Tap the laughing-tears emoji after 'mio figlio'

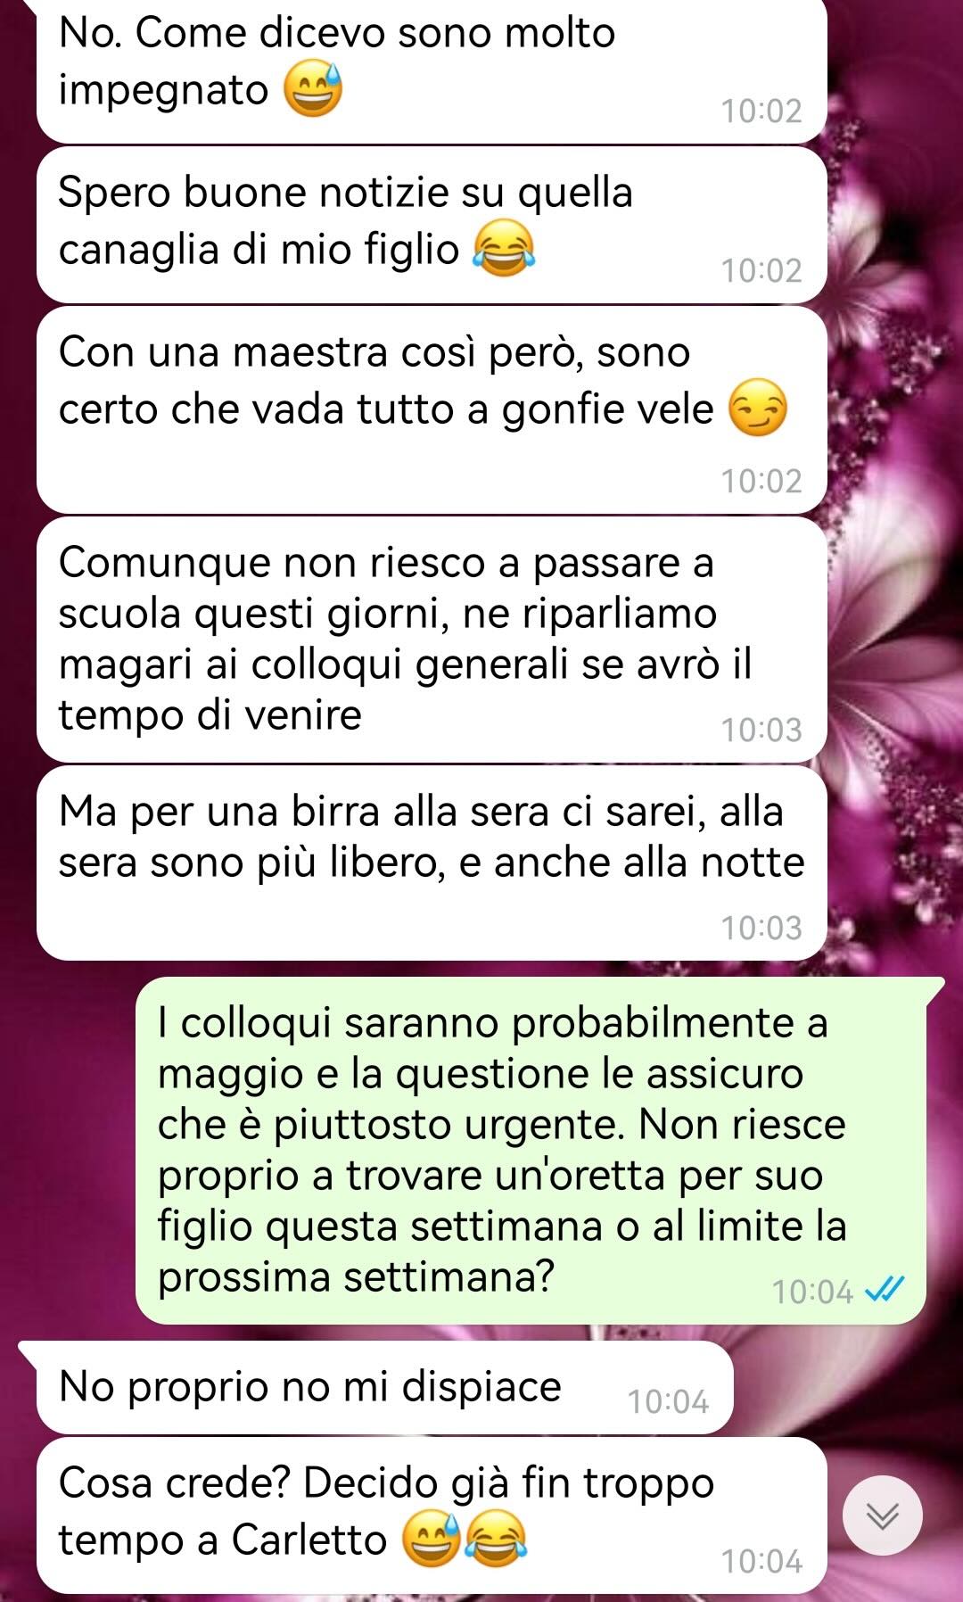tap(504, 249)
